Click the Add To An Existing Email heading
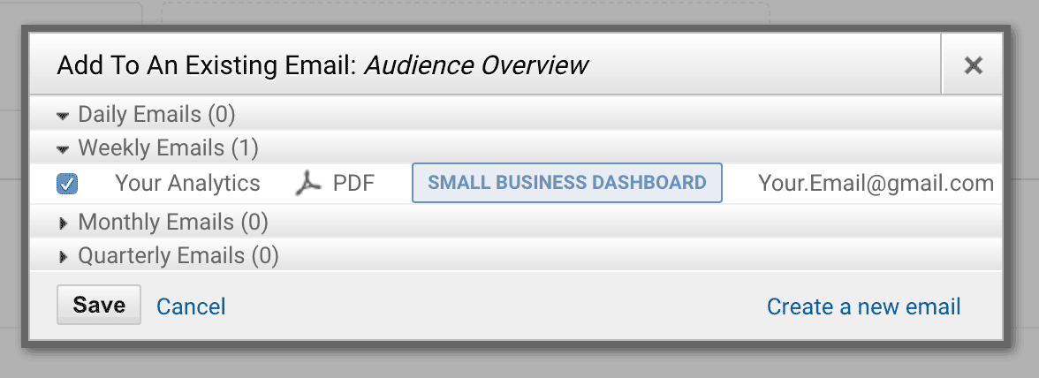The width and height of the screenshot is (1039, 378). coord(208,65)
